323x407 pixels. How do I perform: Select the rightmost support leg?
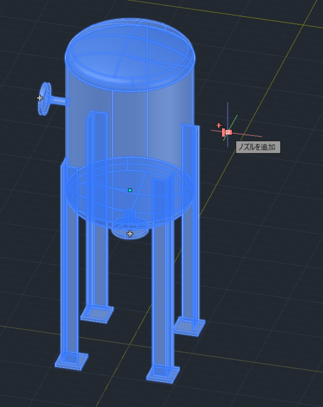[190, 223]
